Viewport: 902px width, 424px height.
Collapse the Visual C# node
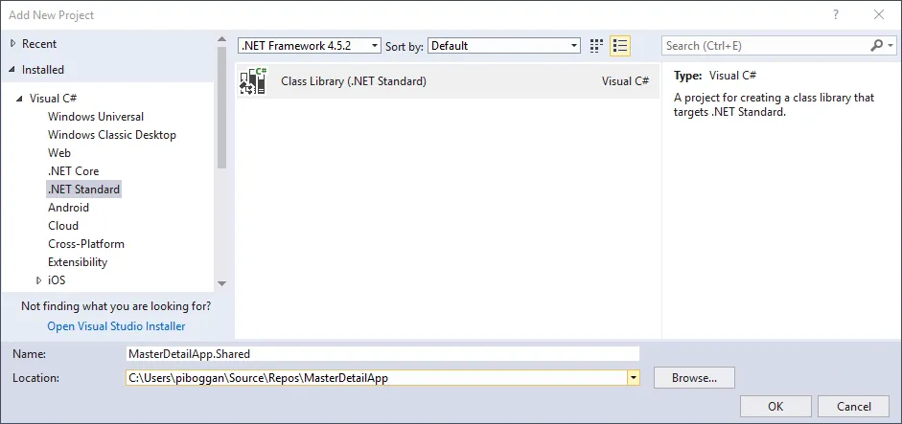coord(21,99)
